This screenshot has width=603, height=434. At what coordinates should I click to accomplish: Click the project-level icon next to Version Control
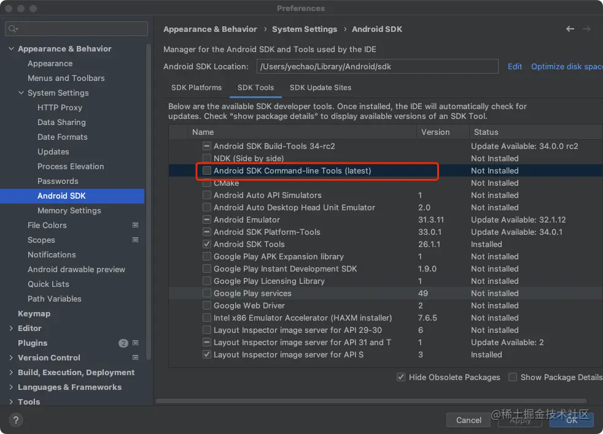pyautogui.click(x=135, y=357)
